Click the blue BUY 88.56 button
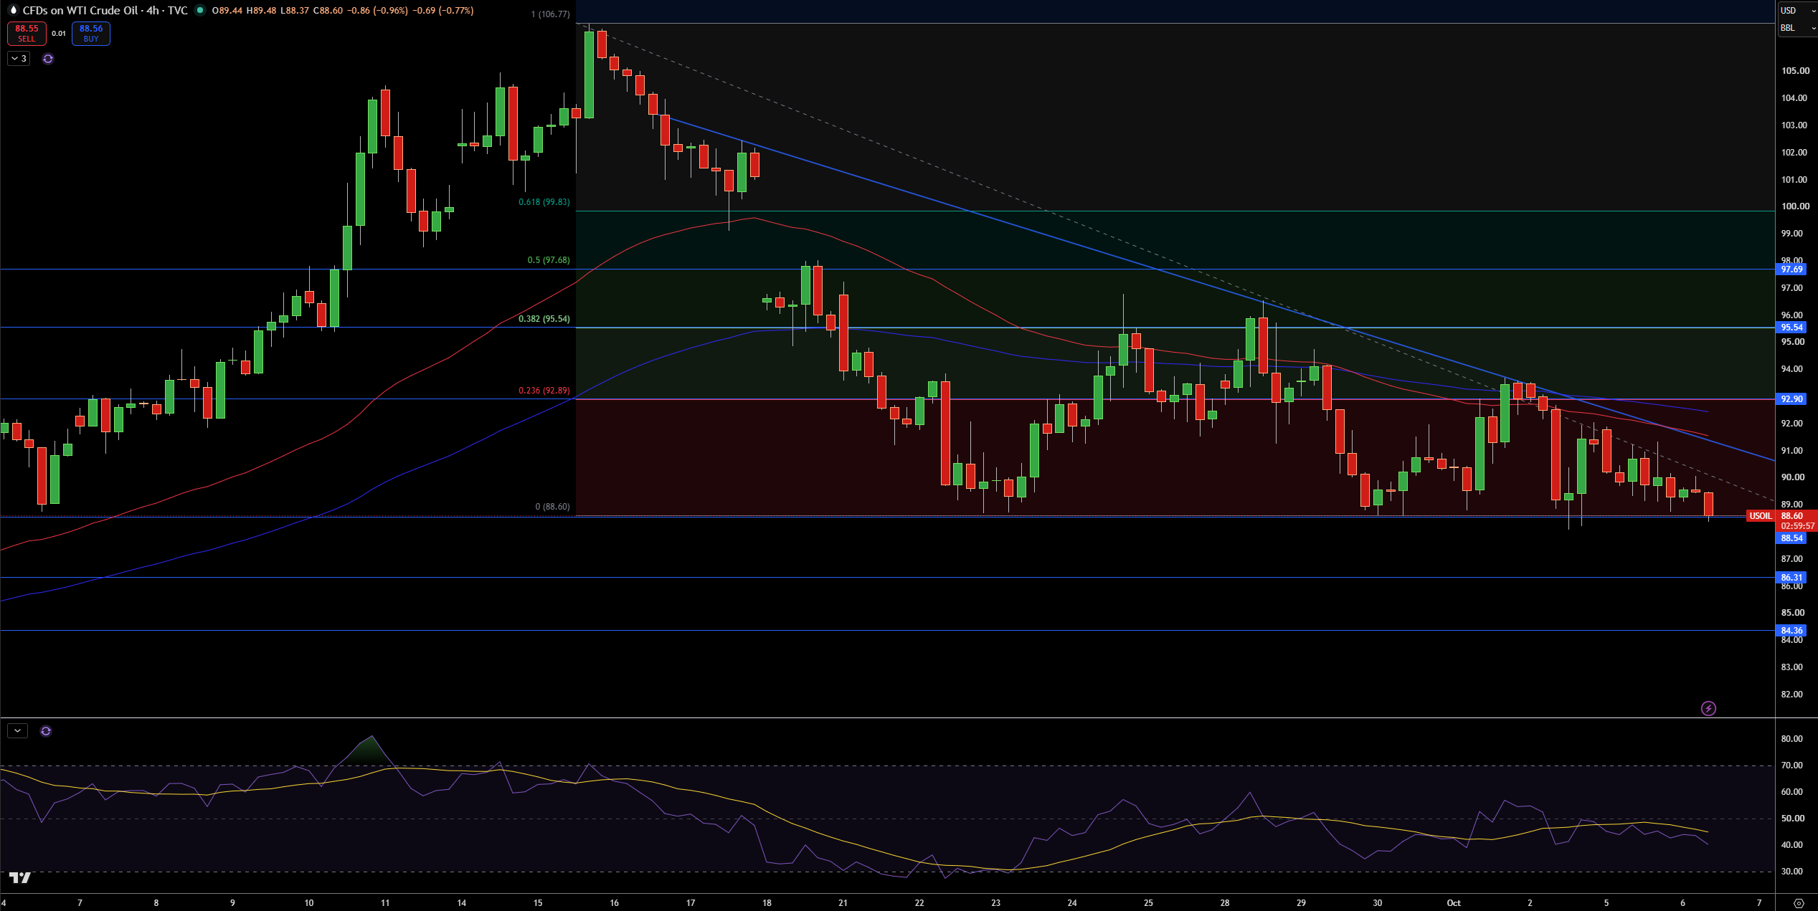The height and width of the screenshot is (911, 1818). pyautogui.click(x=91, y=34)
